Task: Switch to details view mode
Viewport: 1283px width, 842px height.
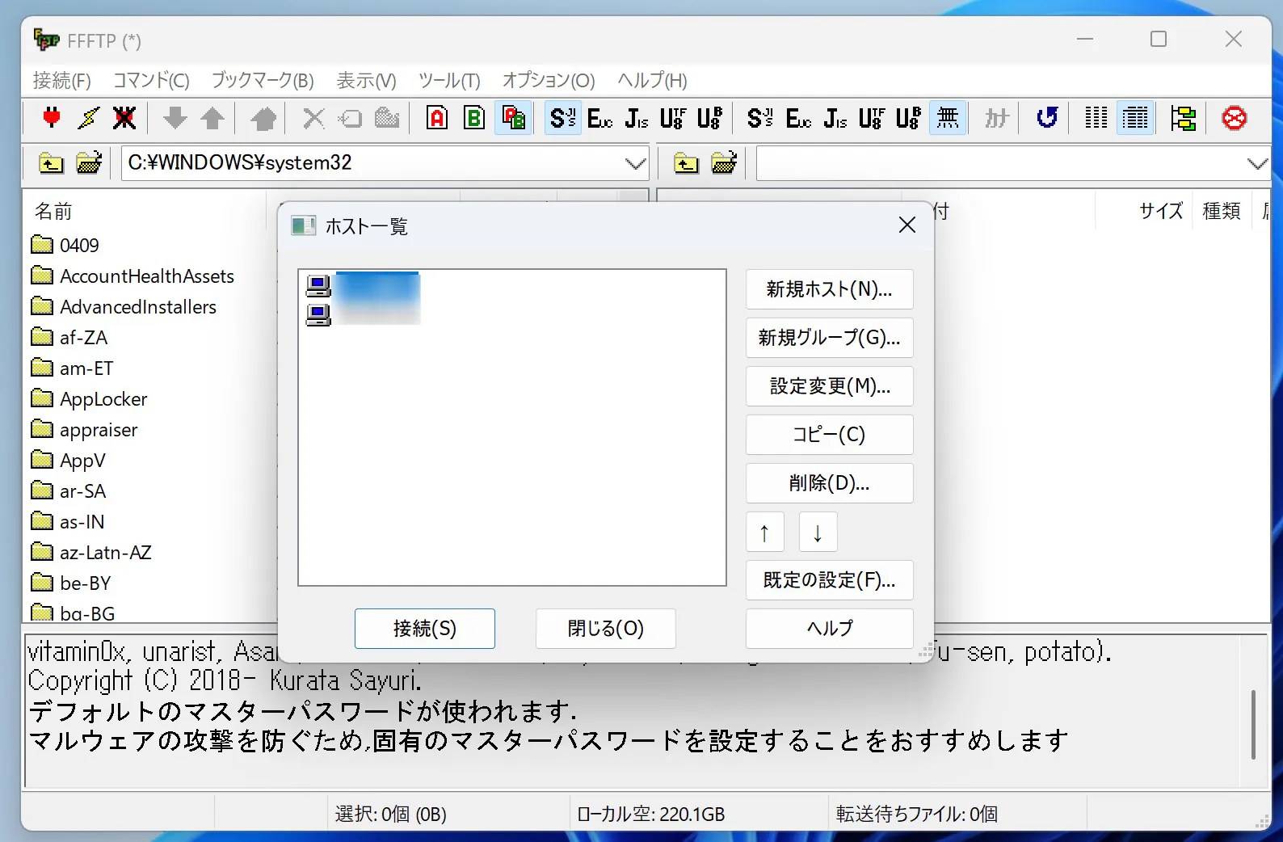Action: click(x=1135, y=118)
